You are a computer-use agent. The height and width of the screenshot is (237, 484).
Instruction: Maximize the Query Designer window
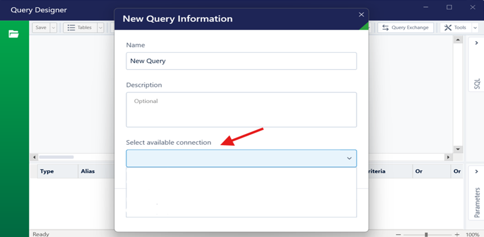click(449, 7)
